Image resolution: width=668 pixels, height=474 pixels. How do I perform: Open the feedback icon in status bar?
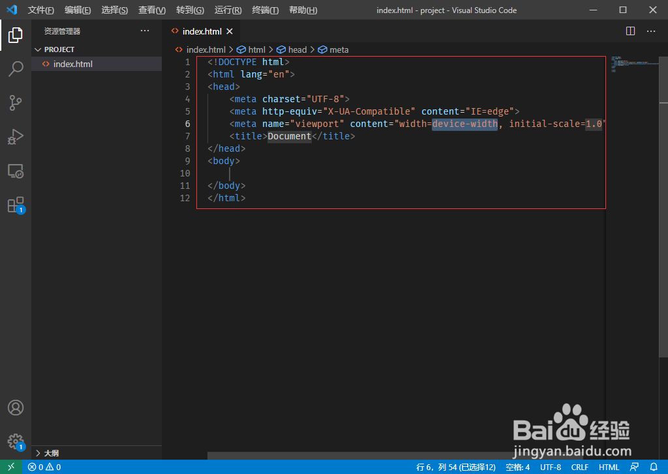[x=634, y=467]
